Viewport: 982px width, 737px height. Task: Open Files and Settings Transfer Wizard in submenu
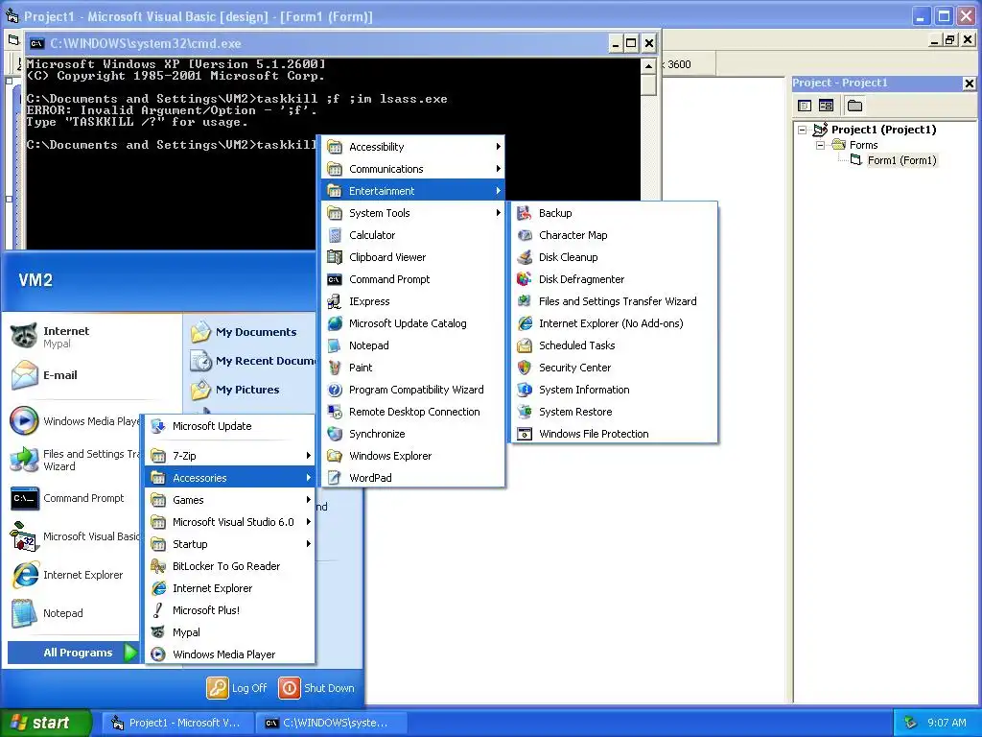(615, 301)
